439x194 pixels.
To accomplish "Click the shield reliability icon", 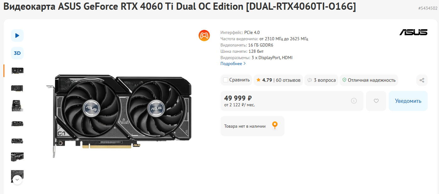I will pos(344,80).
